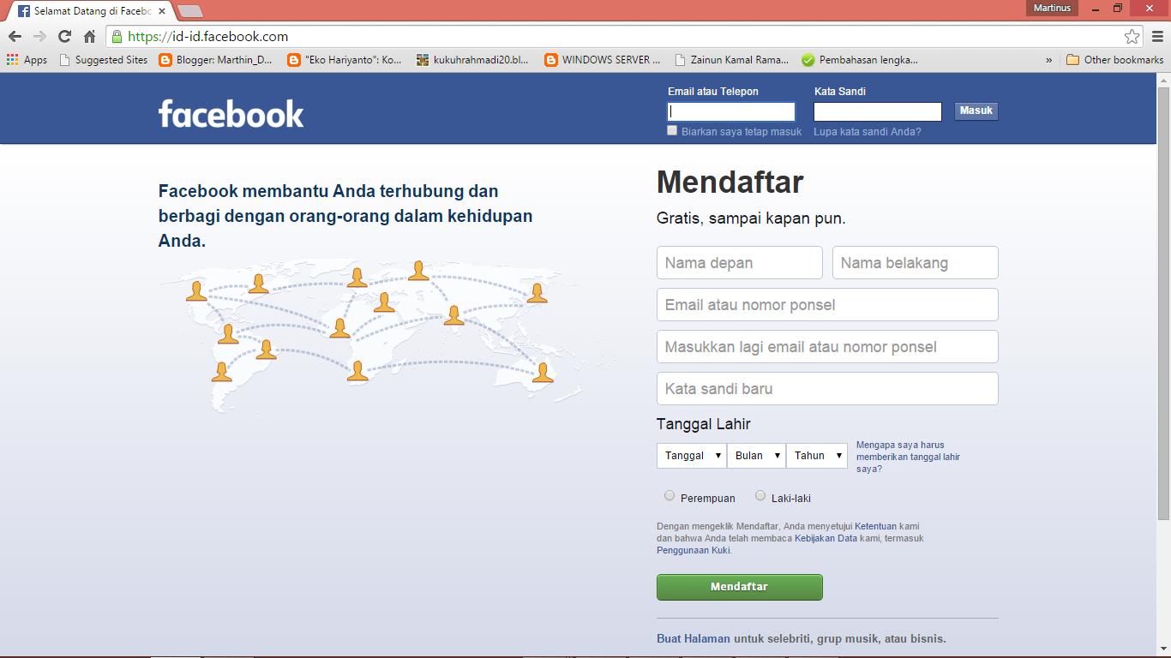The height and width of the screenshot is (658, 1171).
Task: Open the Apps grid shortcut
Action: click(x=27, y=60)
